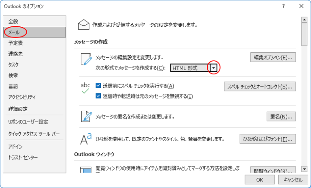Viewport: 311px width, 188px height.
Task: Confirm settings with the OK button
Action: pyautogui.click(x=260, y=179)
